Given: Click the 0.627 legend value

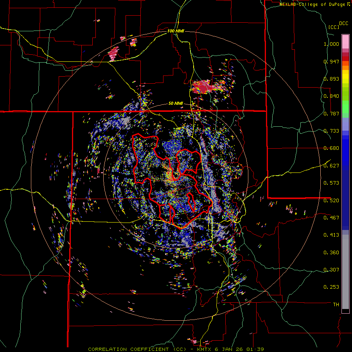Looking at the screenshot, I should [x=331, y=166].
